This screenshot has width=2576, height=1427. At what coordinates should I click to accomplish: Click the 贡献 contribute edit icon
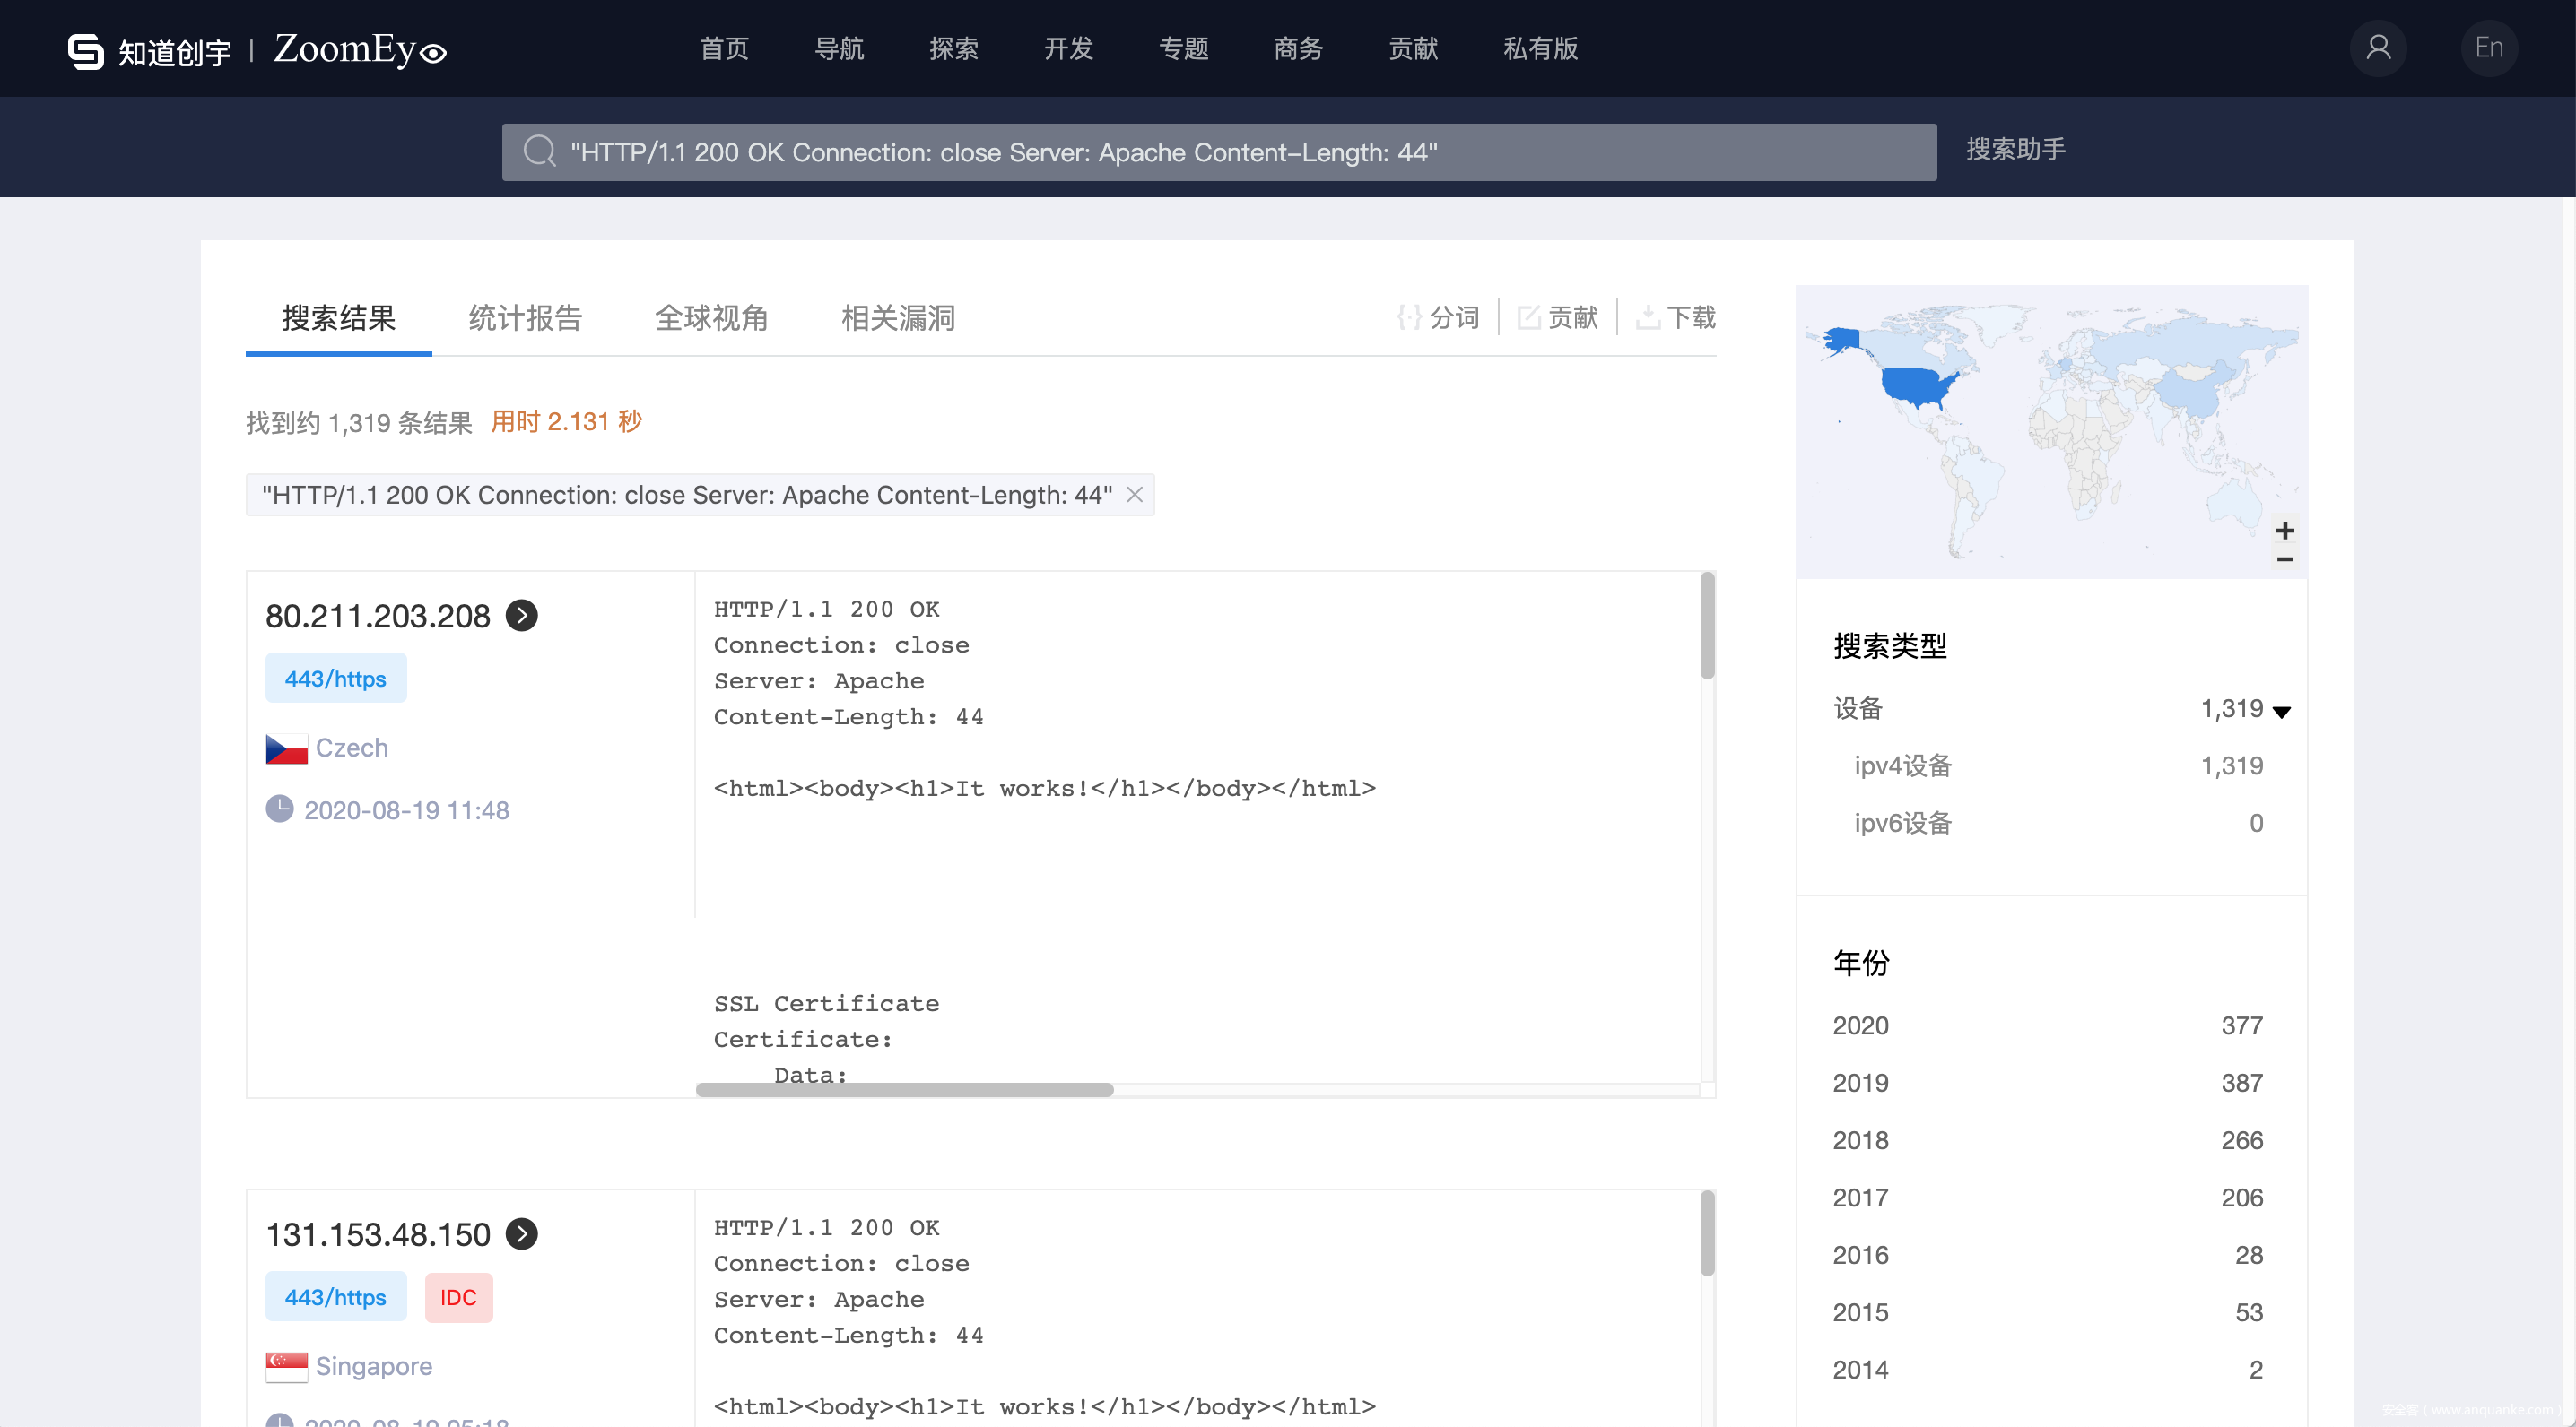click(1528, 318)
